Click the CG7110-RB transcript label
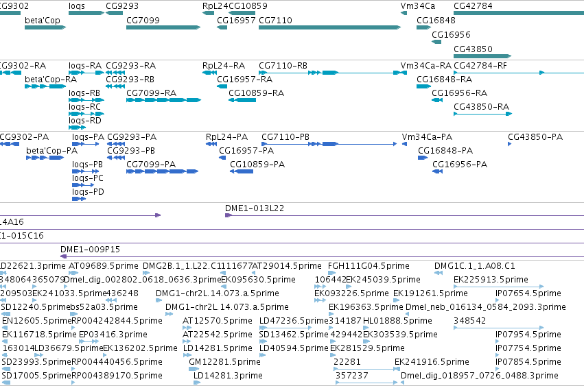 coord(283,66)
